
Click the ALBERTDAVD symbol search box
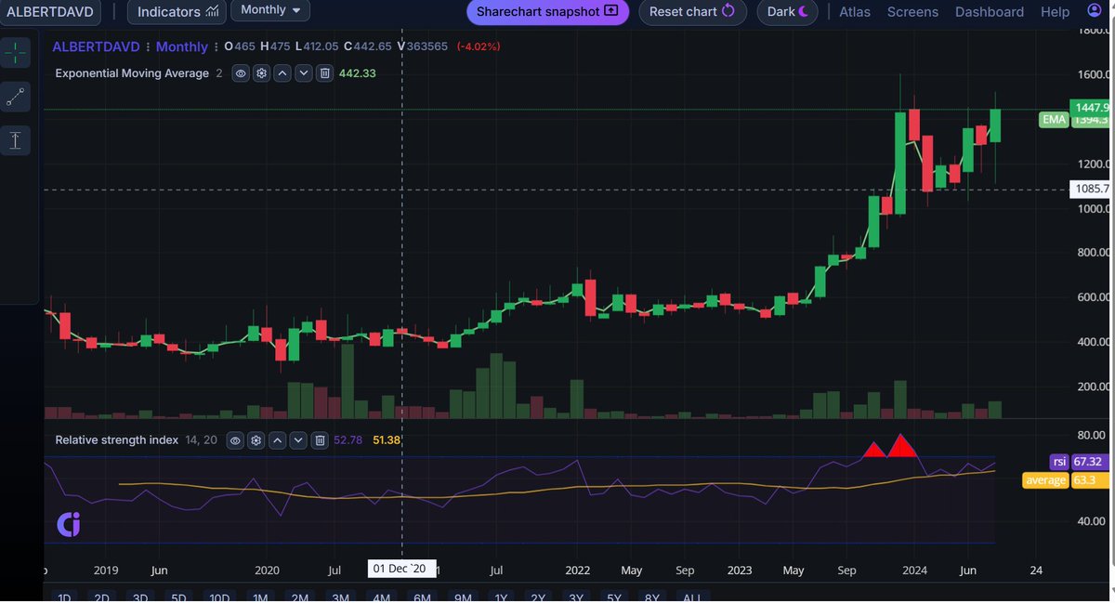(x=52, y=12)
